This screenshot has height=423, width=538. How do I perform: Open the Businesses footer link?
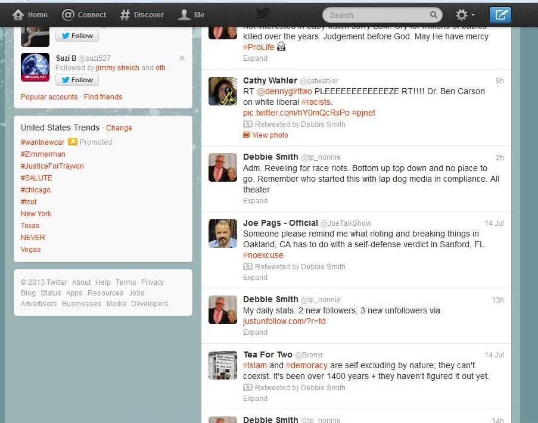(x=82, y=304)
